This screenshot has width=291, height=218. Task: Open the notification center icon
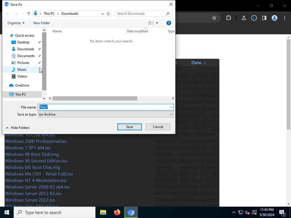point(282,212)
